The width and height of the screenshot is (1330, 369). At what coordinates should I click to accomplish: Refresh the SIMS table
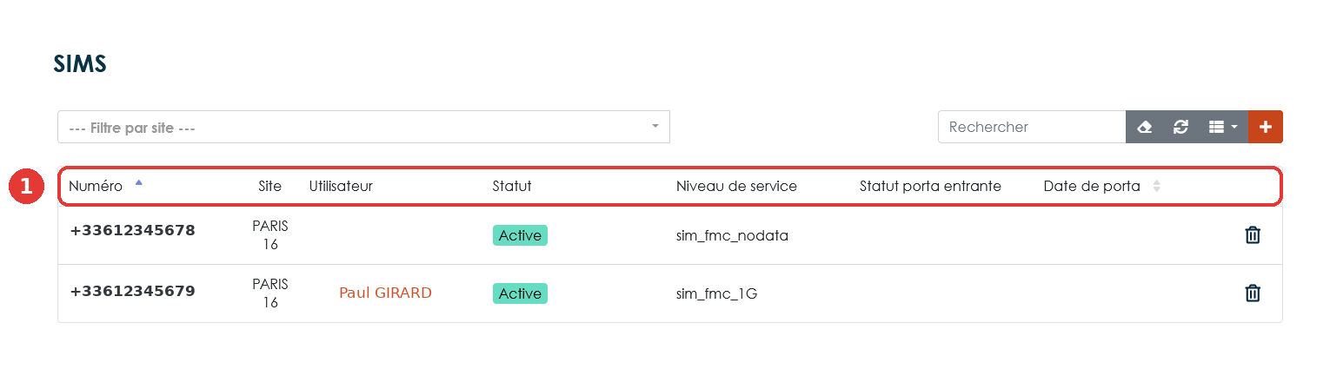[1180, 127]
